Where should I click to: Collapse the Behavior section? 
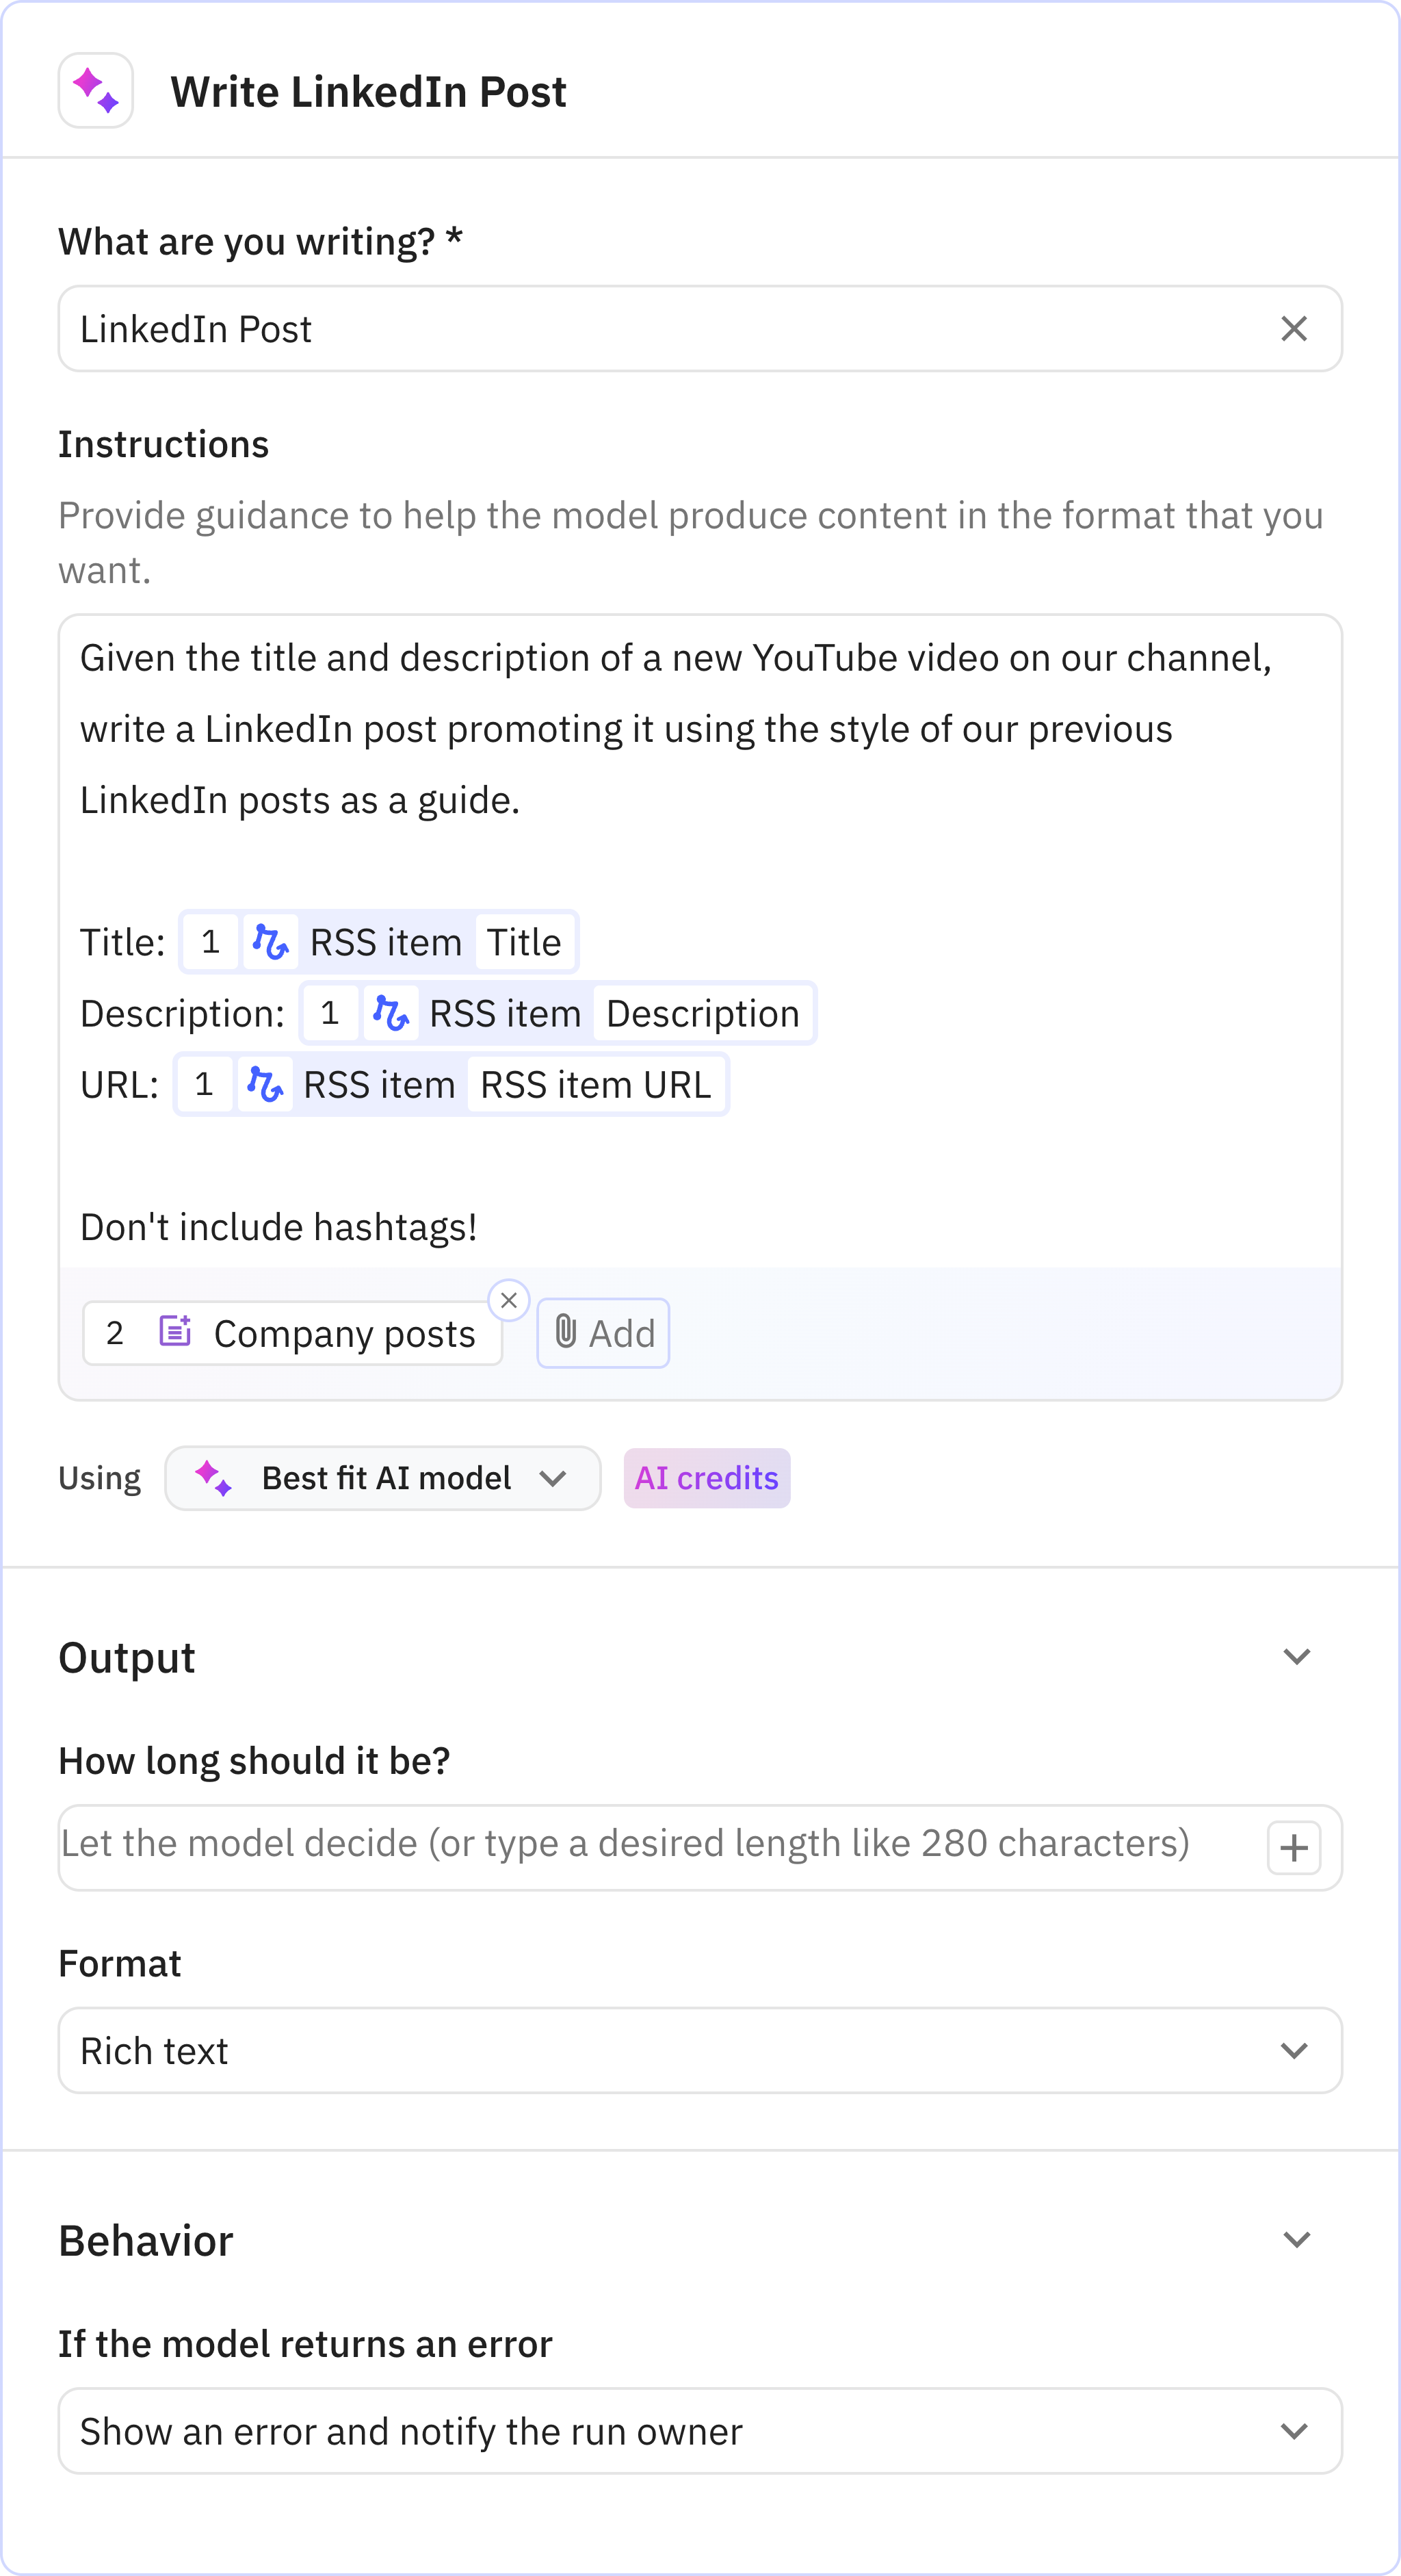coord(1296,2240)
